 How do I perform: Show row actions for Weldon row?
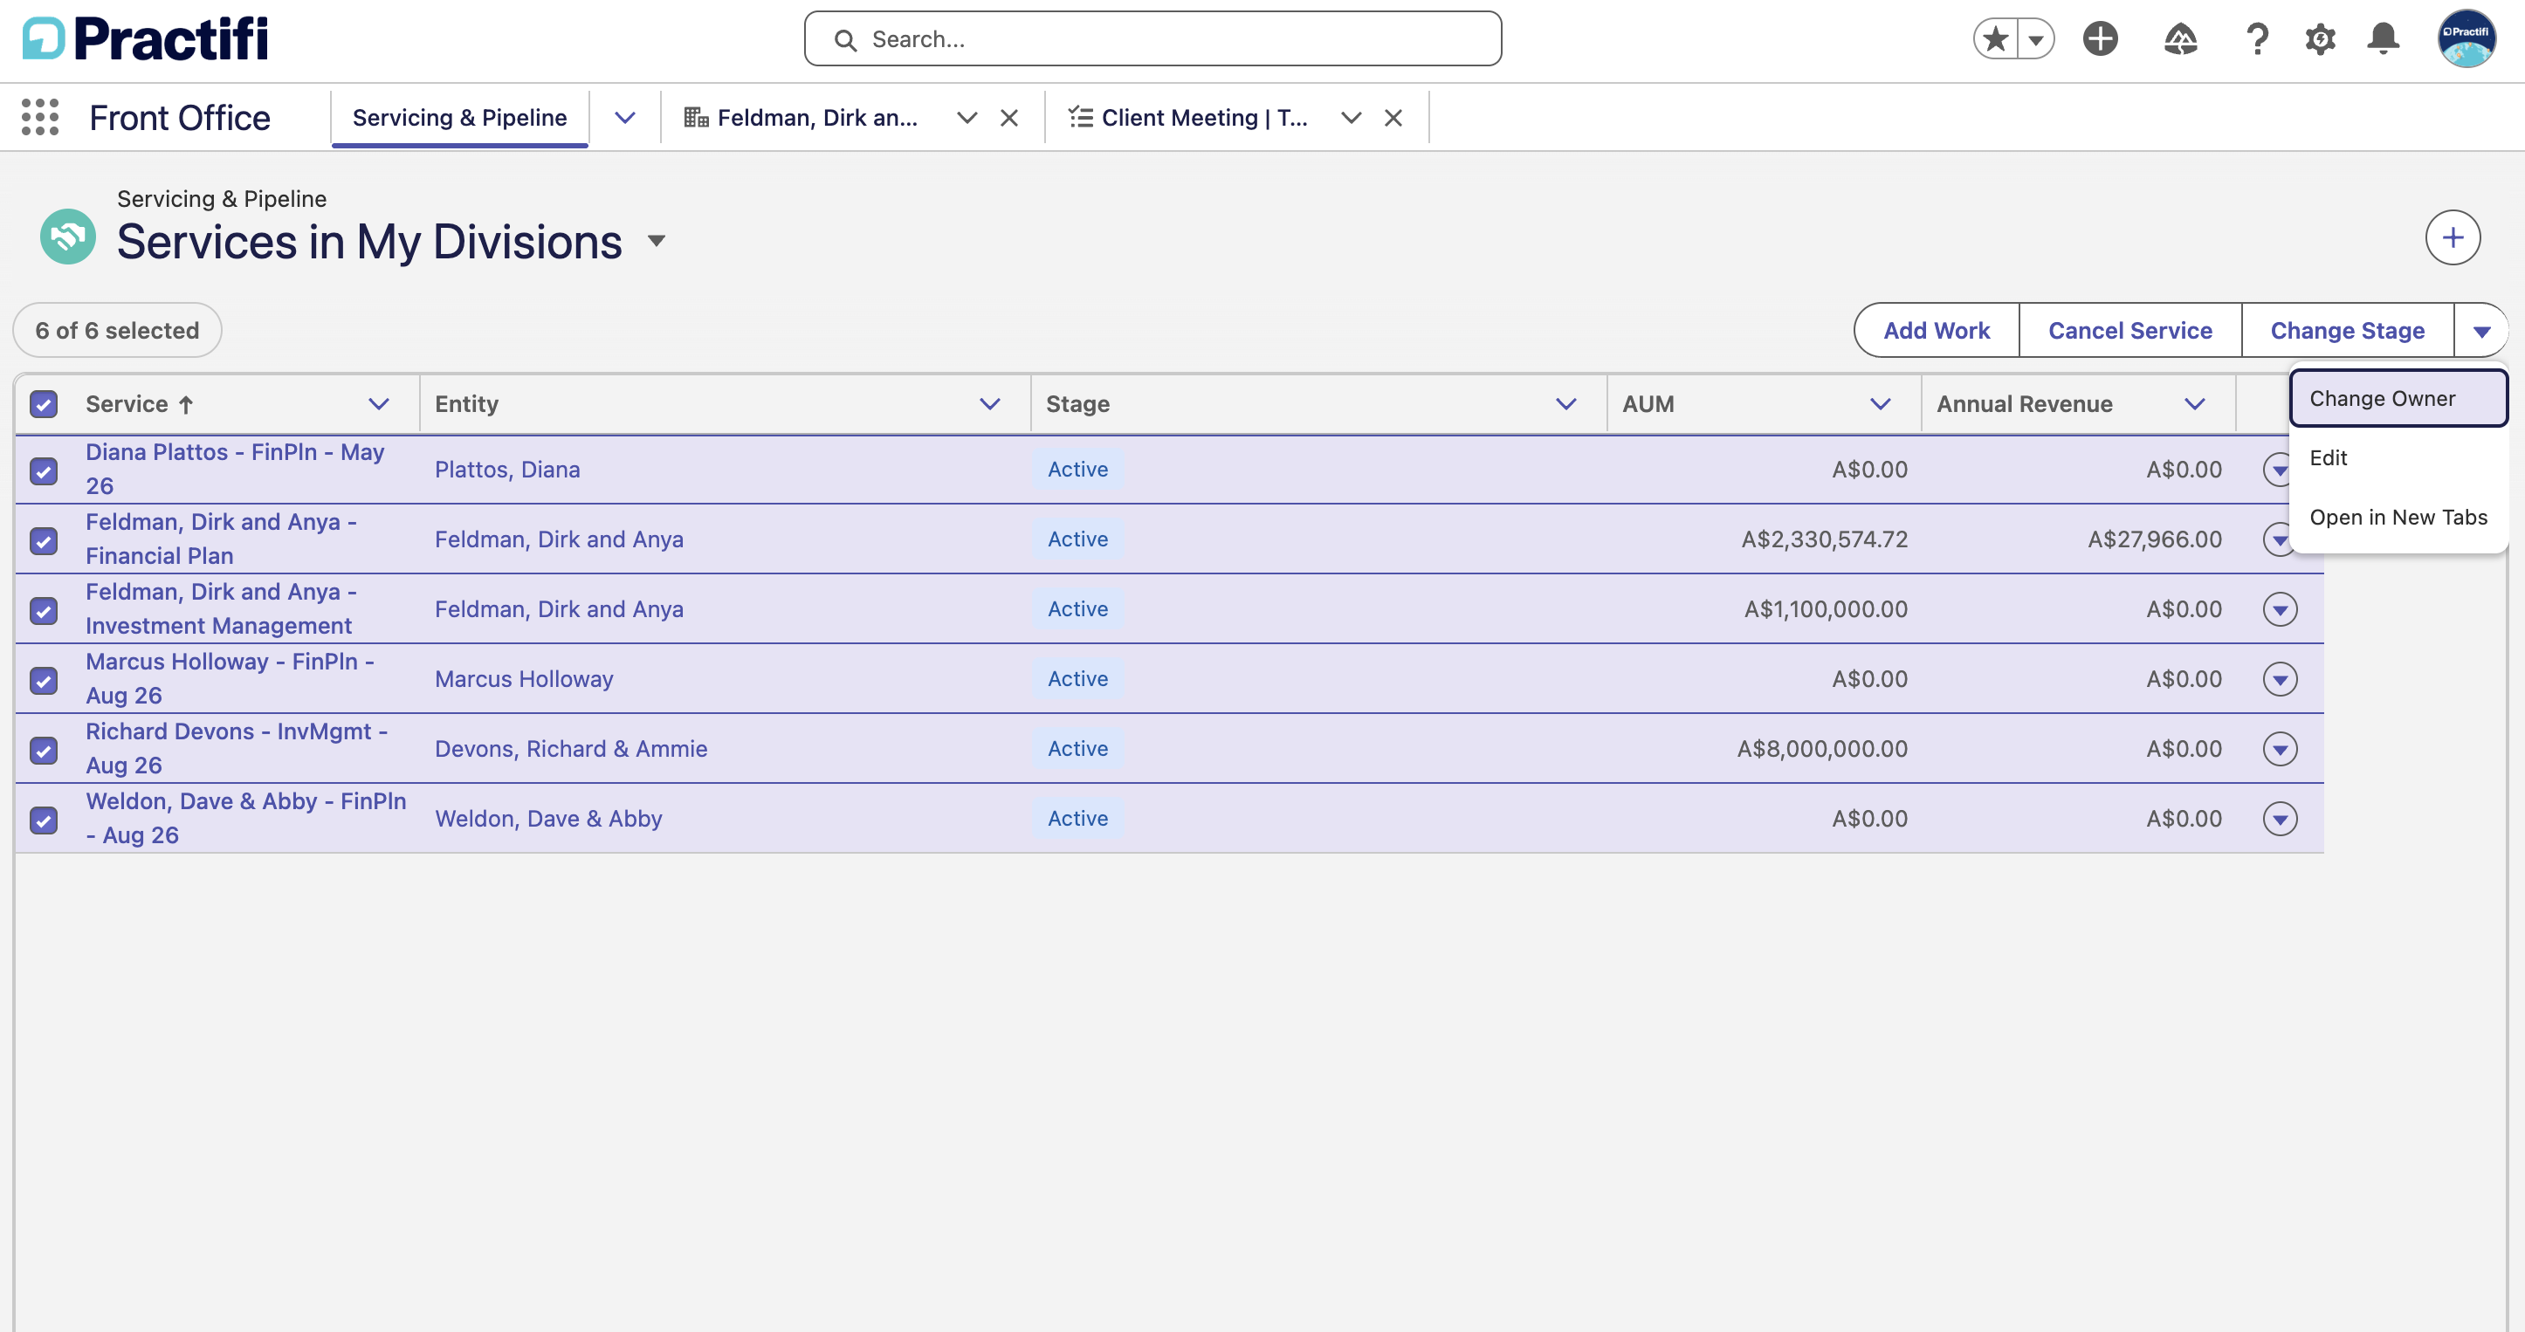tap(2280, 819)
